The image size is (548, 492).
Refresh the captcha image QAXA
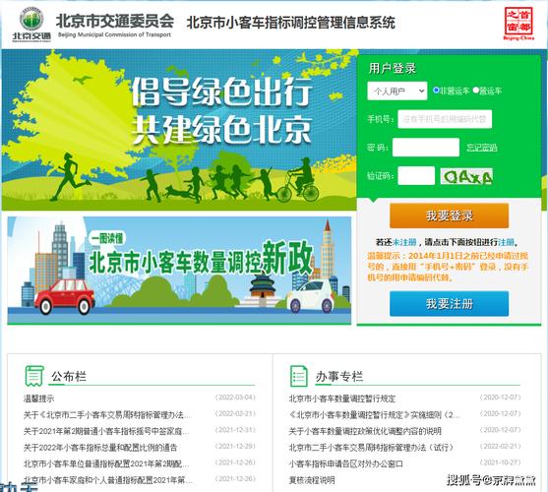pyautogui.click(x=466, y=176)
